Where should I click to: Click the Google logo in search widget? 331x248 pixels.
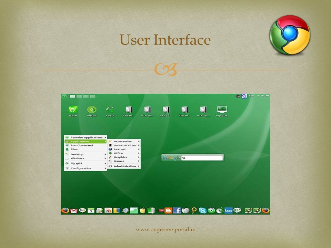click(171, 157)
